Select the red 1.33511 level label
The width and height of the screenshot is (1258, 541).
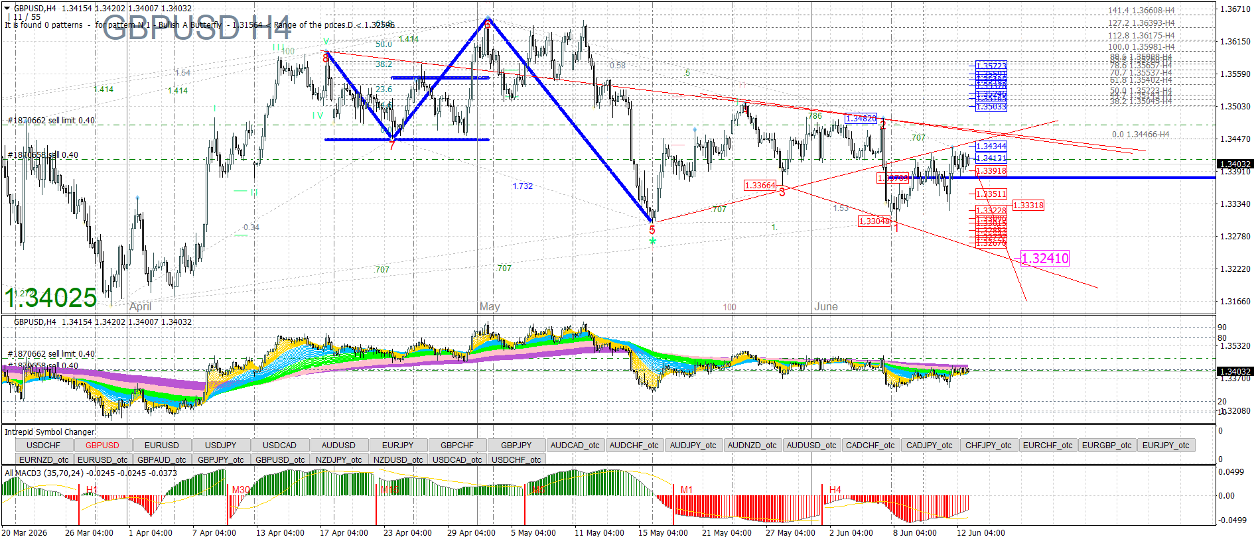click(991, 194)
